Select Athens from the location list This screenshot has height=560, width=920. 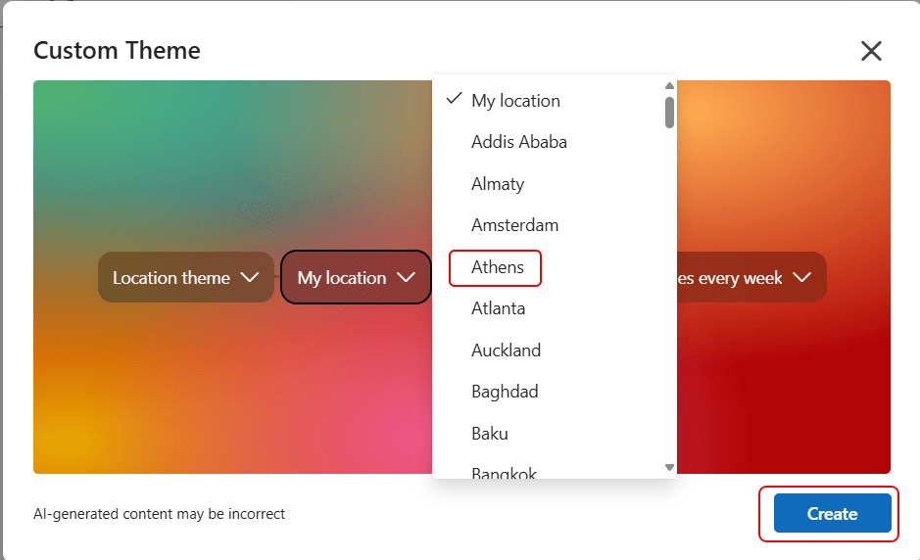tap(497, 267)
